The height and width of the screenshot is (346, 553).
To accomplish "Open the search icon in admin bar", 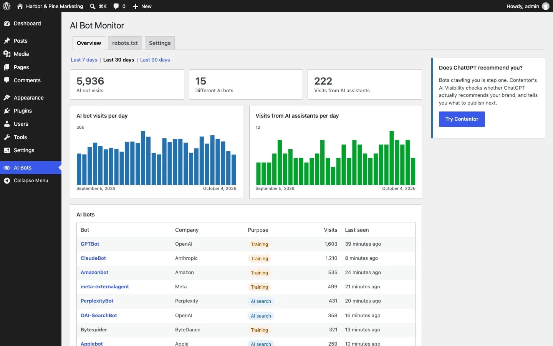I will click(x=93, y=6).
